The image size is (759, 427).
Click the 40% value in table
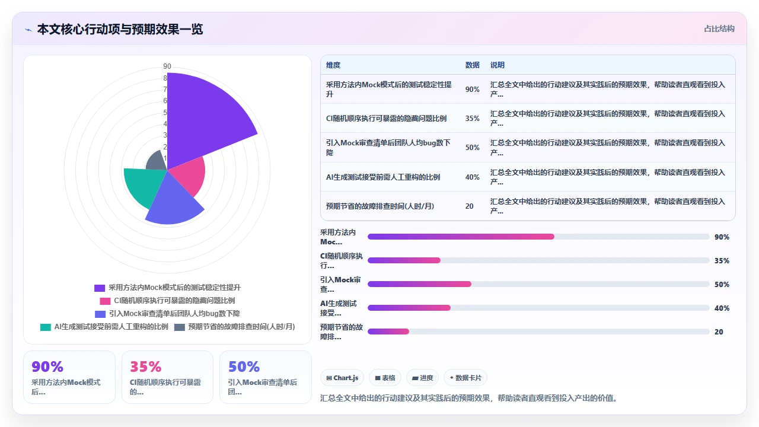click(x=473, y=177)
